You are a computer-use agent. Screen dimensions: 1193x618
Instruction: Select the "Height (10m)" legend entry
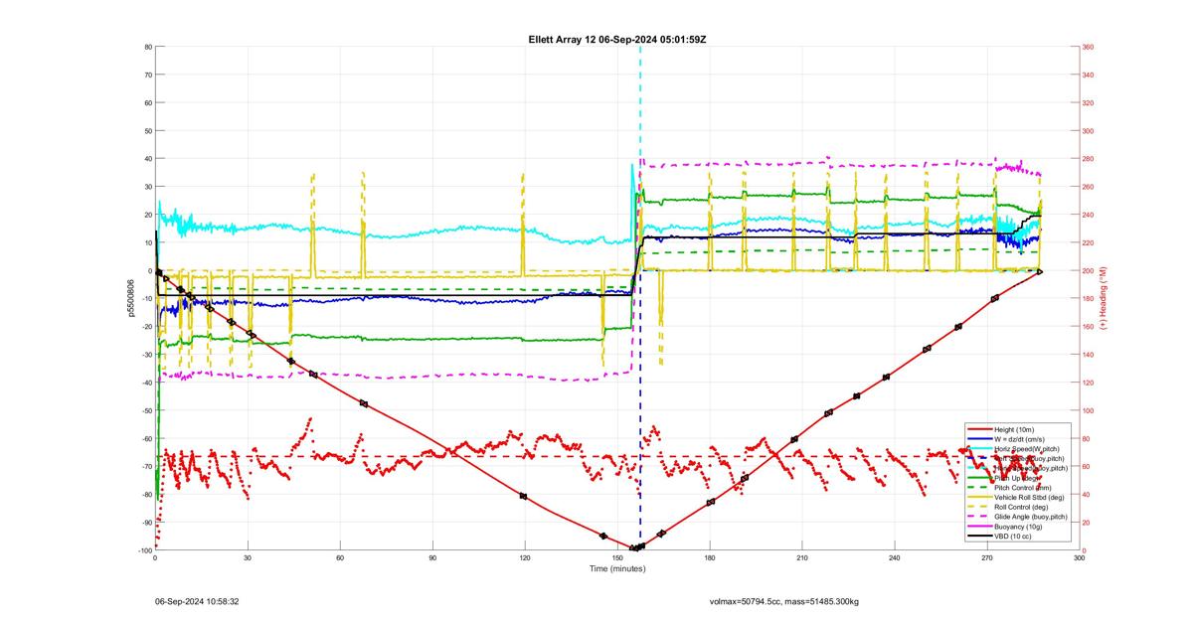tap(1015, 429)
